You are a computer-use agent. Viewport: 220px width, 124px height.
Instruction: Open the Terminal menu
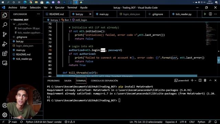[72, 8]
